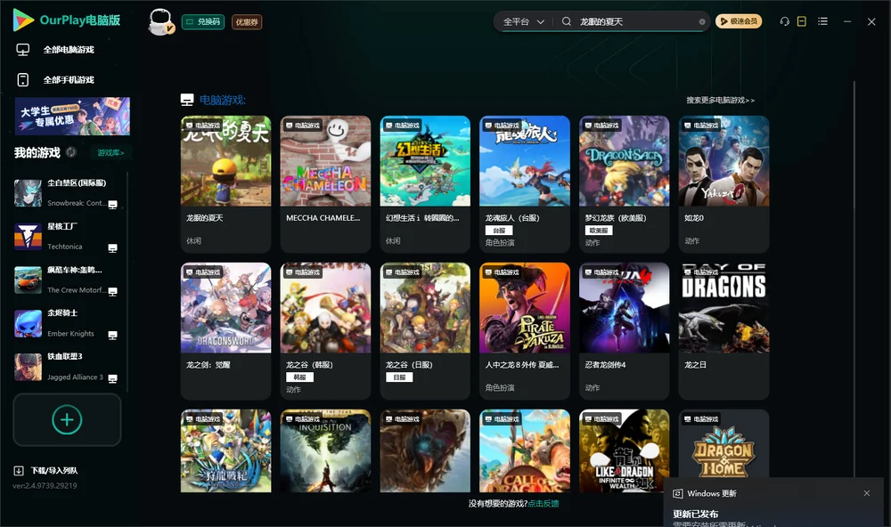Click the phone icon beside 全部手机游戏

pyautogui.click(x=23, y=80)
